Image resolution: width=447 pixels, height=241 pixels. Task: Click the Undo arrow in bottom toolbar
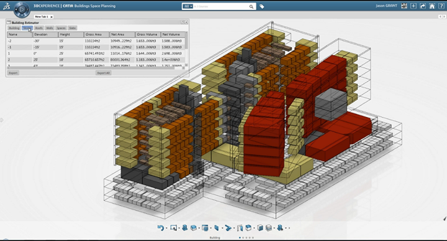[x=161, y=227]
